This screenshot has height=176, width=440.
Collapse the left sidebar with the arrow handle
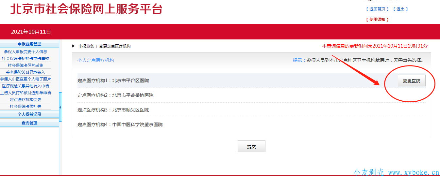pos(60,107)
